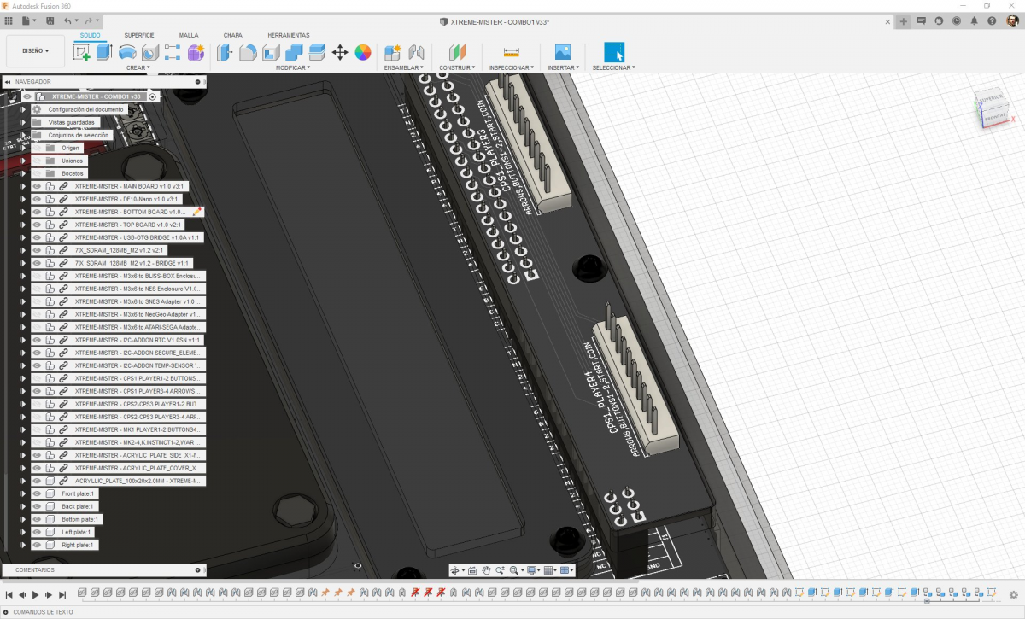Select the Revolve tool
The height and width of the screenshot is (619, 1025).
tap(127, 52)
